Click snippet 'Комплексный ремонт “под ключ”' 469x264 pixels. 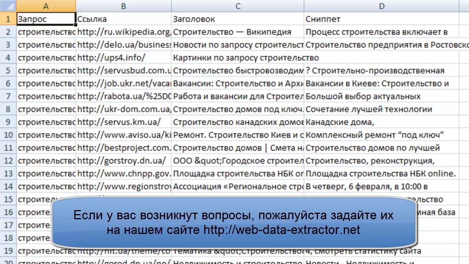pyautogui.click(x=382, y=135)
